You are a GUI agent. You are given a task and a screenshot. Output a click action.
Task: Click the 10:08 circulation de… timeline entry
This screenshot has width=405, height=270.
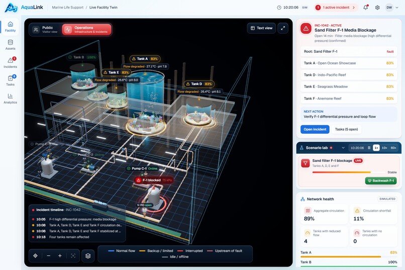click(77, 225)
